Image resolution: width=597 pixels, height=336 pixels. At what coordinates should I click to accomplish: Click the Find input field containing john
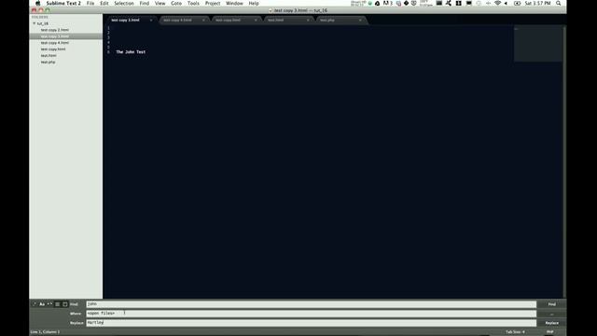point(311,304)
